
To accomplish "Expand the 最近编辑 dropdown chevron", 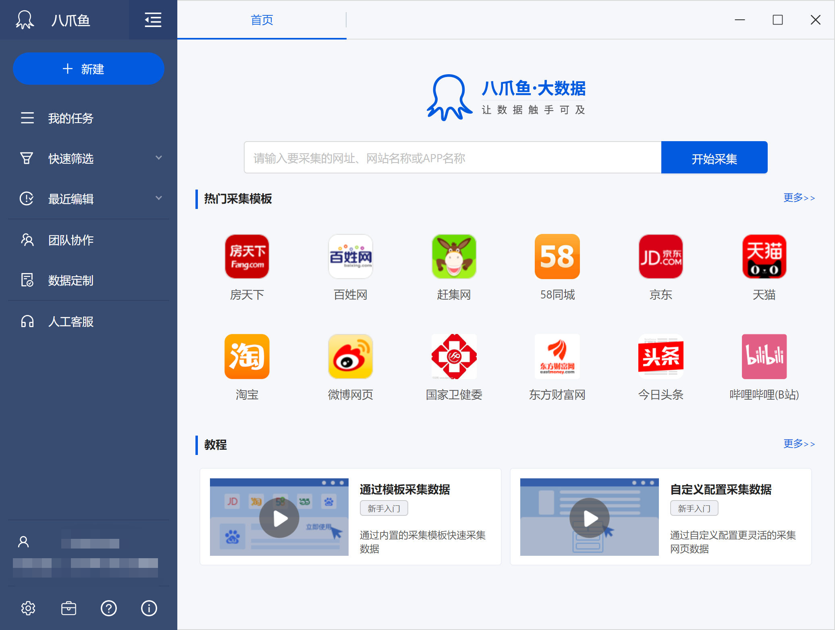I will (159, 198).
